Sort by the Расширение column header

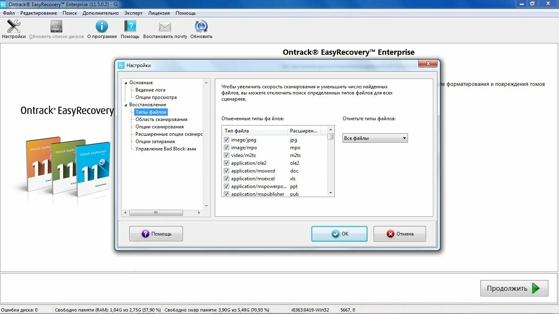click(x=304, y=131)
